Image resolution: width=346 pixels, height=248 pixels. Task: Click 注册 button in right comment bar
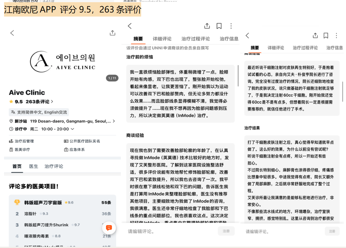tap(332, 231)
